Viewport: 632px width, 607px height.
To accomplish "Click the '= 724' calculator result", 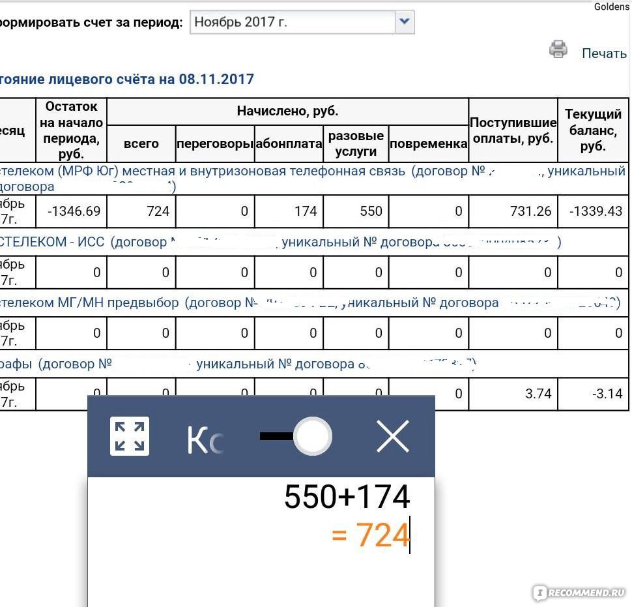I will [x=371, y=535].
